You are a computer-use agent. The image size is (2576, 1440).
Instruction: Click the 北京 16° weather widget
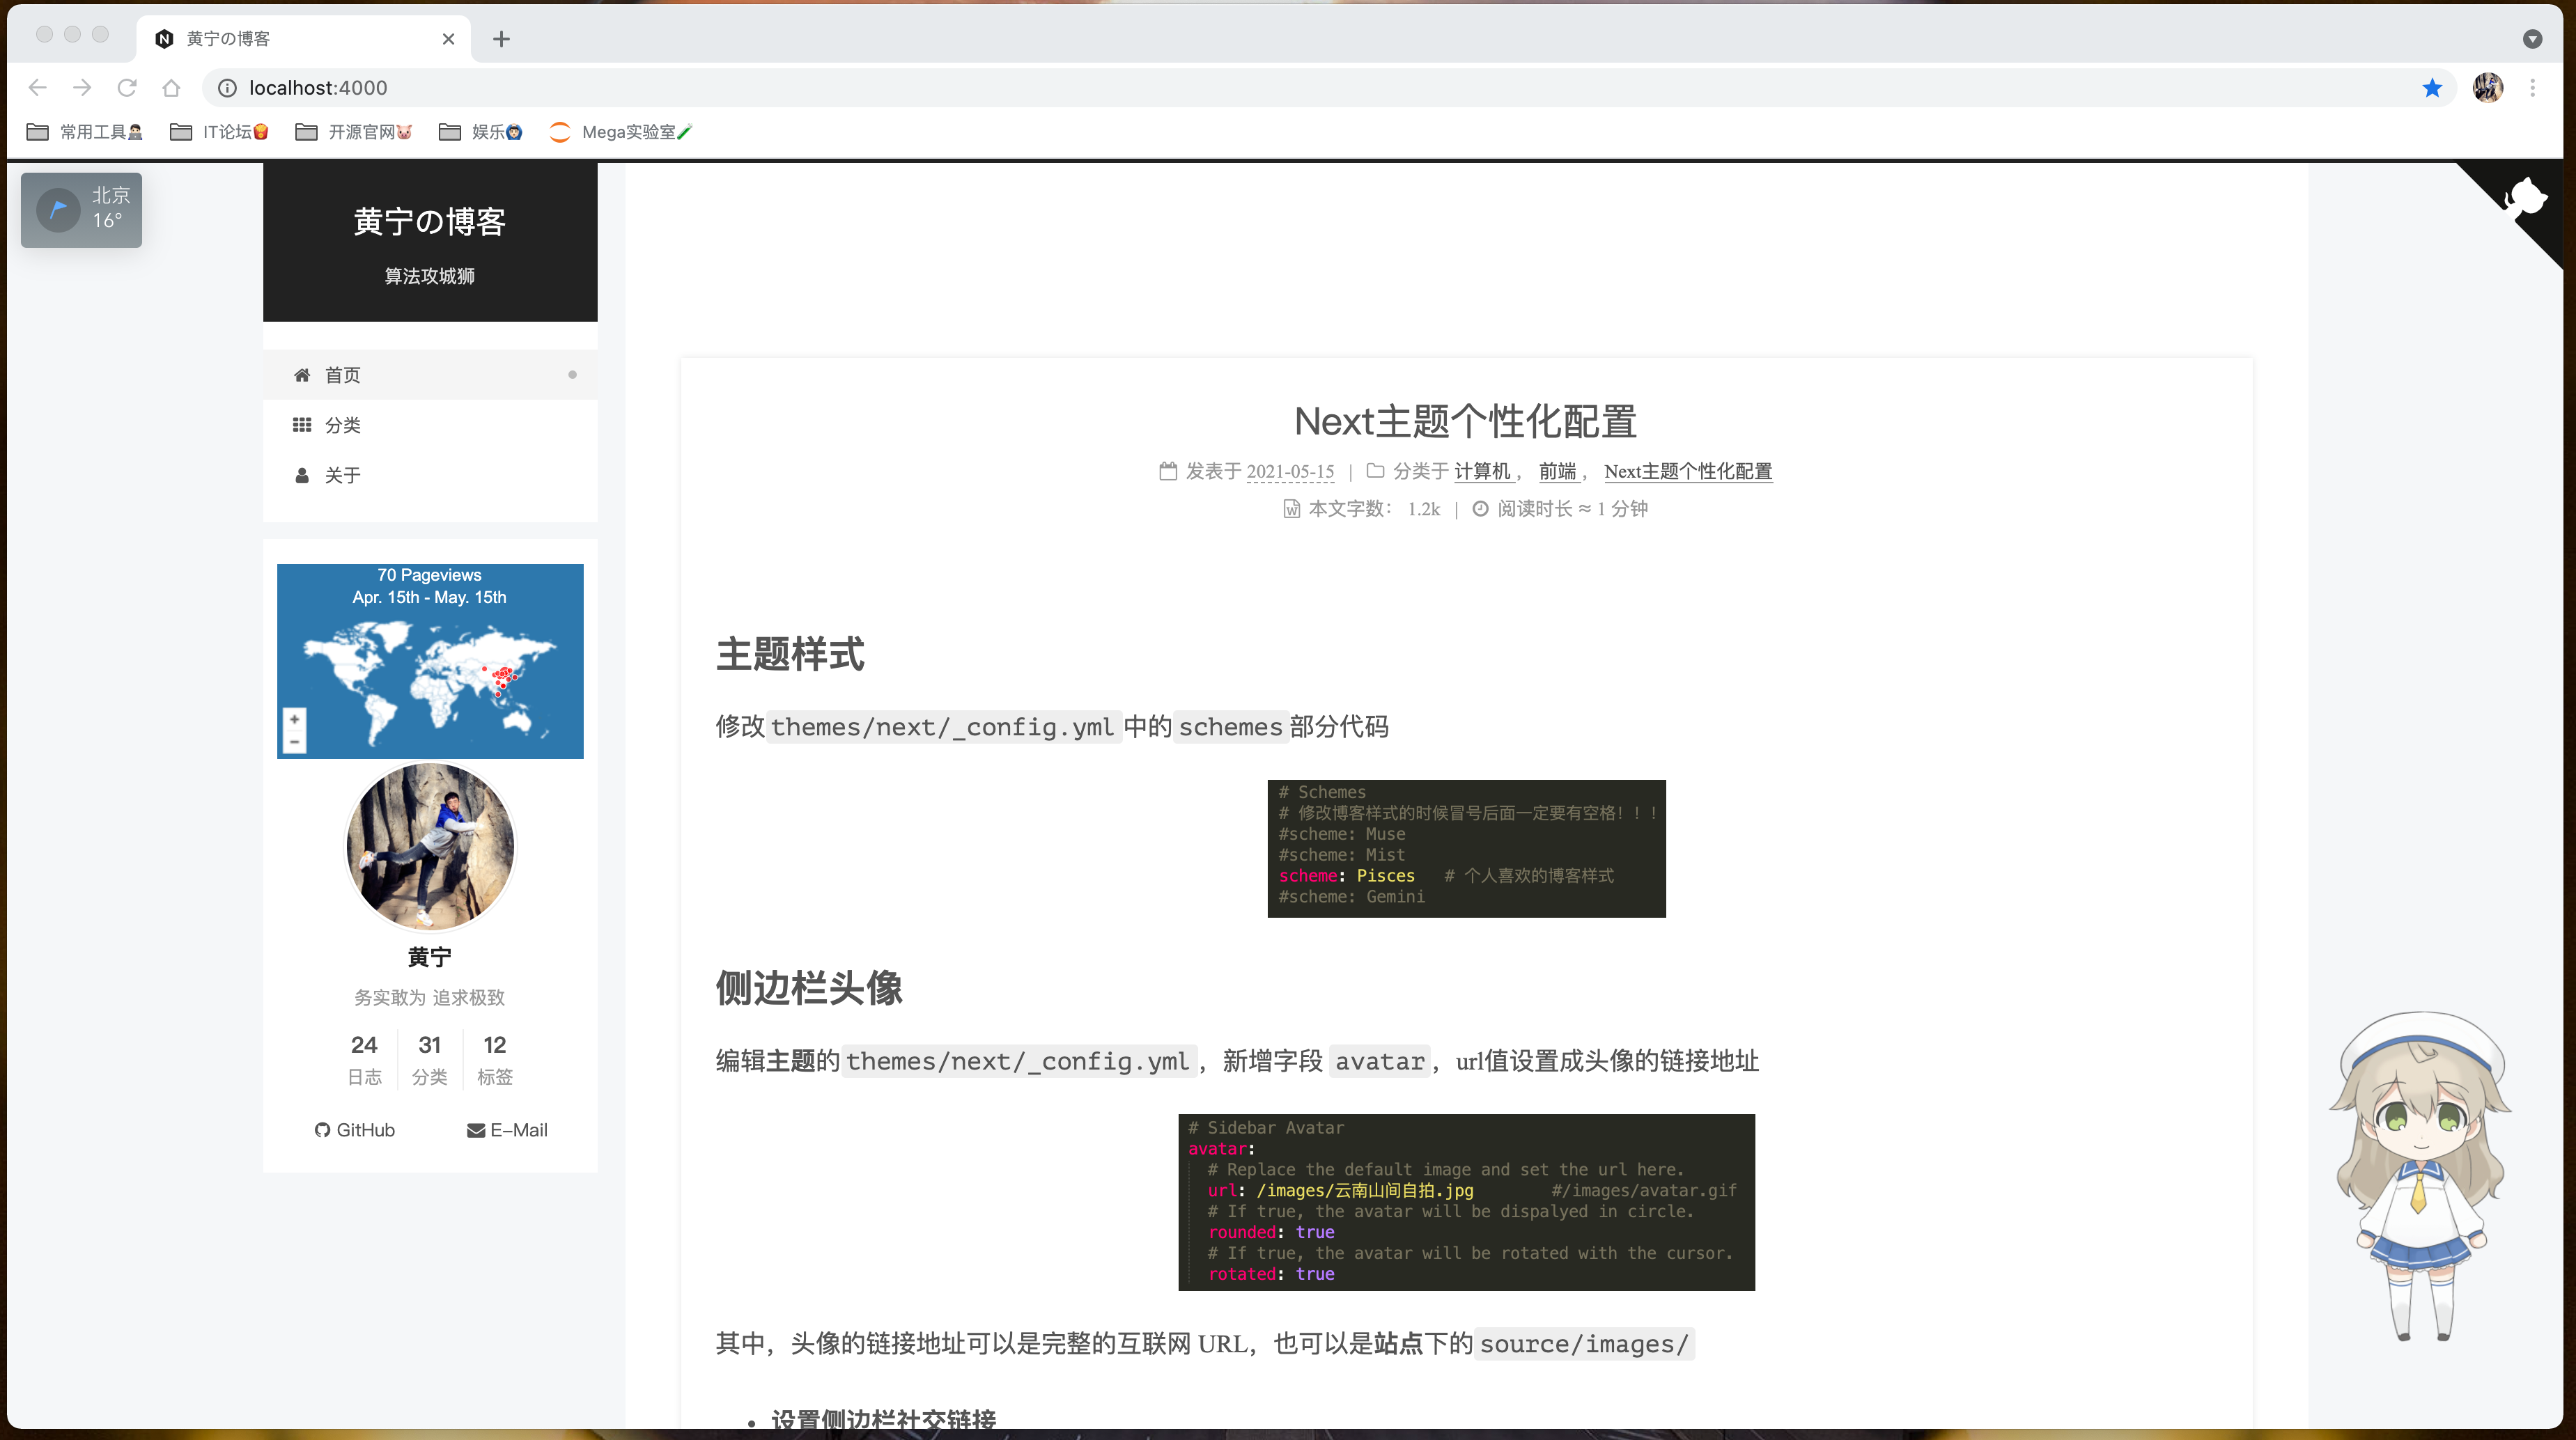pos(81,210)
